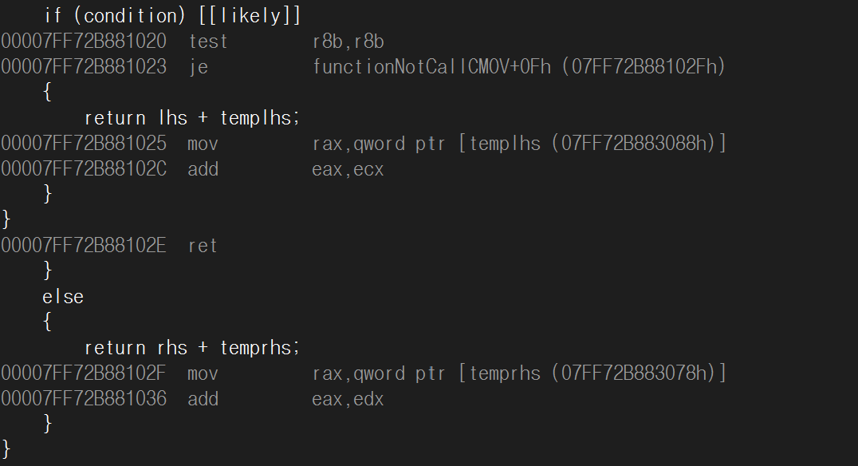
Task: Click the 'test' instruction mnemonic
Action: [x=208, y=41]
